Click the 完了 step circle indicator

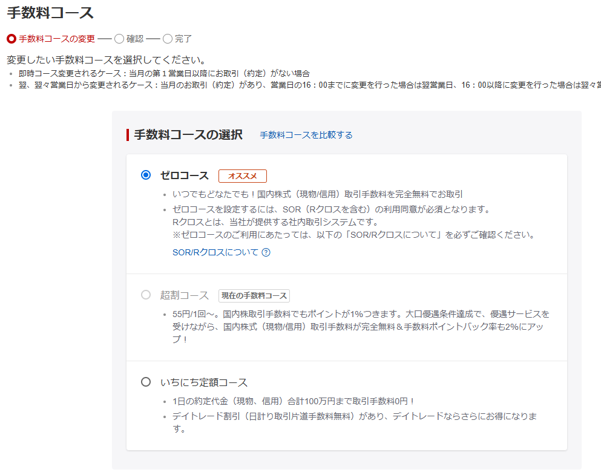coord(168,39)
